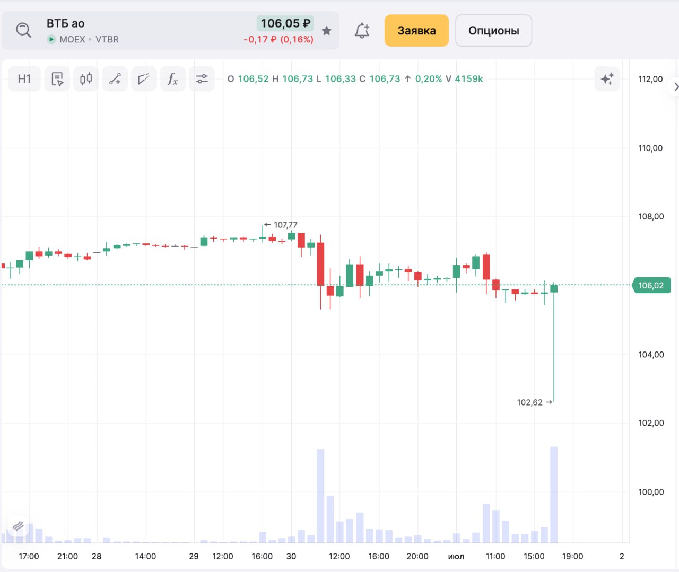Image resolution: width=679 pixels, height=572 pixels.
Task: Click the 17:00 time axis label
Action: point(29,556)
